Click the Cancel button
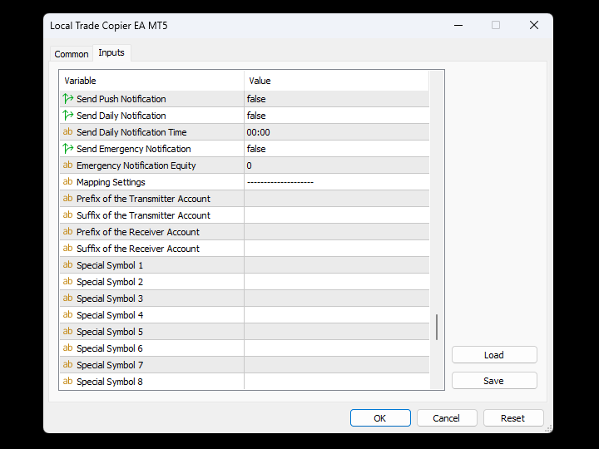This screenshot has height=449, width=599. coord(447,418)
